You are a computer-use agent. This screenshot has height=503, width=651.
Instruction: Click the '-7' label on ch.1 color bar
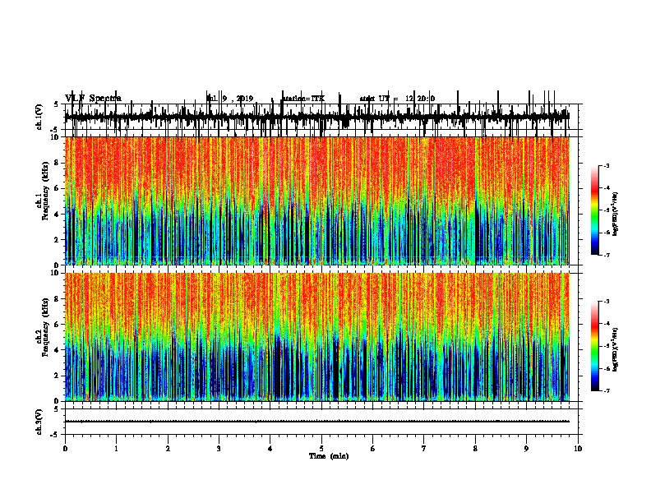tap(607, 255)
